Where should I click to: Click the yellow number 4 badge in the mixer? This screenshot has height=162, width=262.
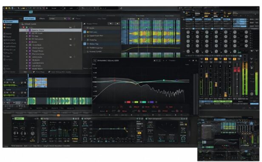point(234,59)
